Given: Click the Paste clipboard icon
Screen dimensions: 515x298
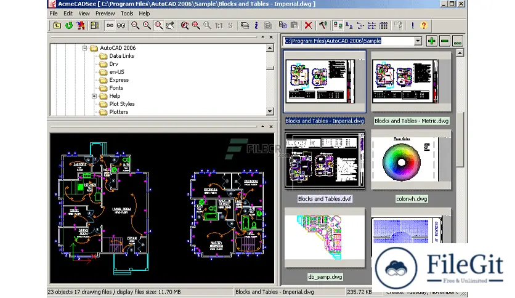Looking at the screenshot, I should coord(294,25).
